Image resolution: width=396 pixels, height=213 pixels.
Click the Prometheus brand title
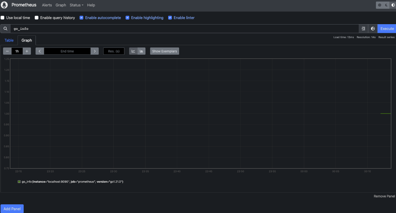(x=24, y=5)
